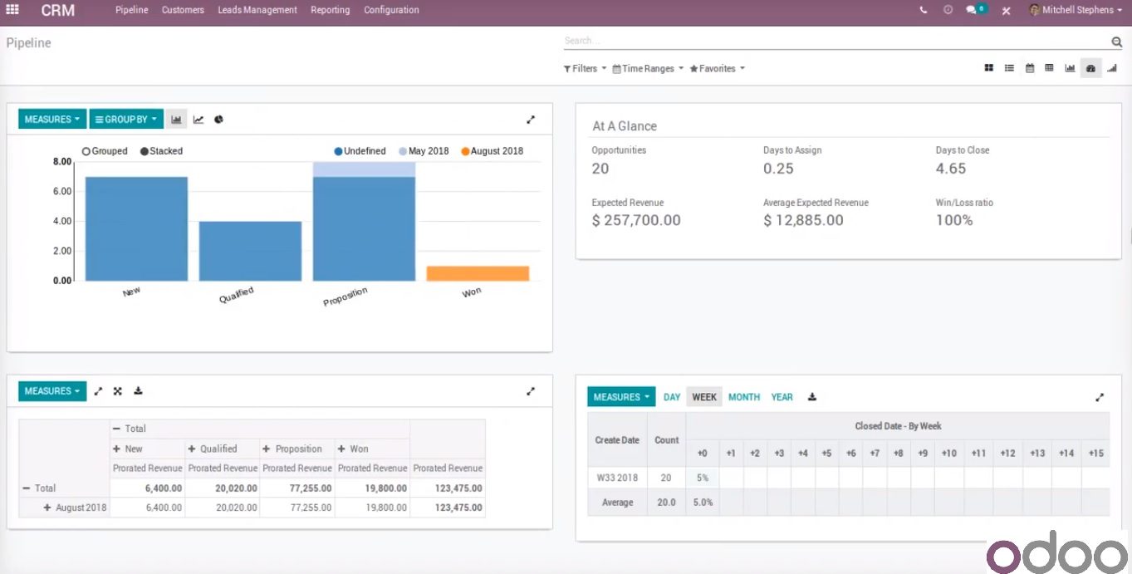Switch cohort granularity to MONTH tab
1132x574 pixels.
pos(743,396)
